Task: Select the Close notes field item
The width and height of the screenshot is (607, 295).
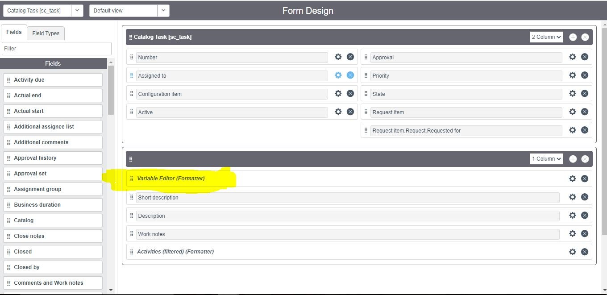Action: point(53,236)
